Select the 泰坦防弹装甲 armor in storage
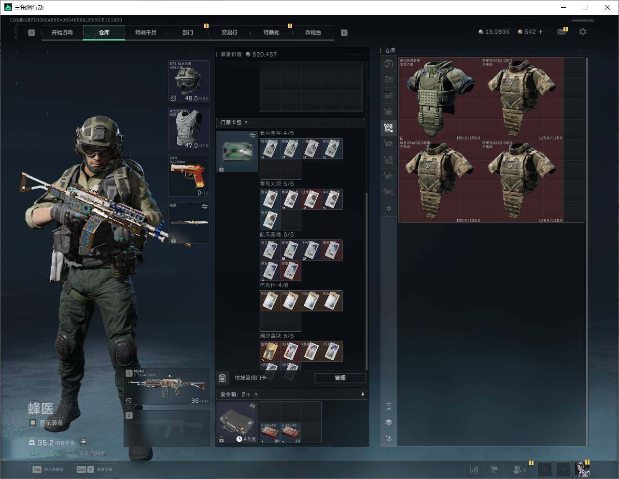619x479 pixels. (440, 99)
